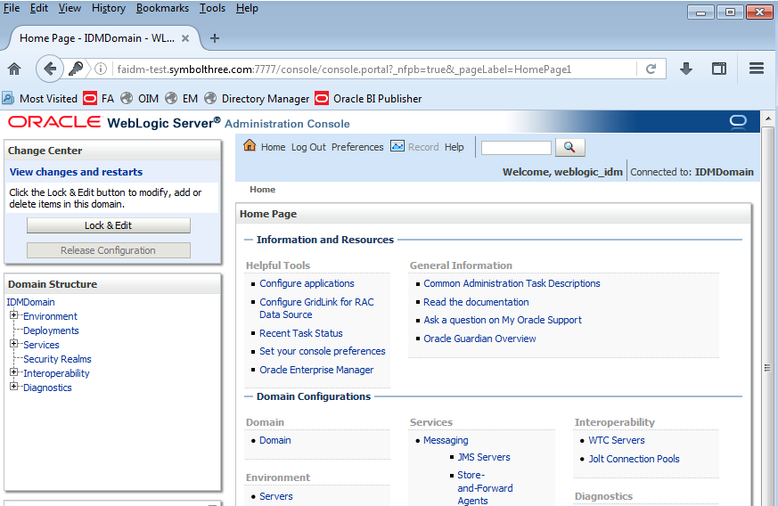Click the browser back arrow button

tap(50, 69)
